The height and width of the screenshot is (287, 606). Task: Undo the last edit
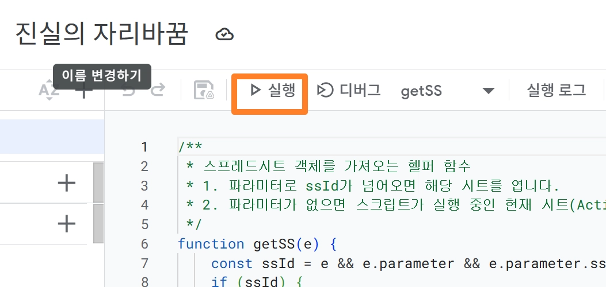point(129,91)
